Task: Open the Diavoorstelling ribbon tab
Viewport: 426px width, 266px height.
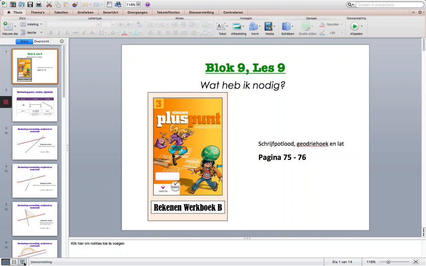Action: [x=201, y=12]
